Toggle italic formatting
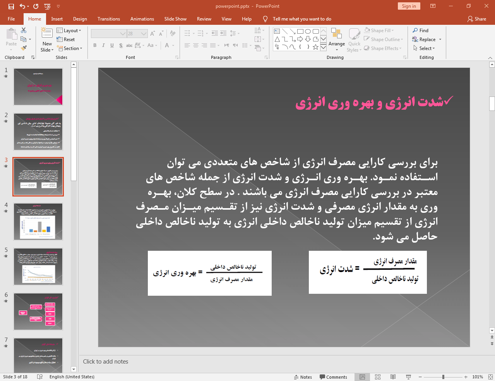This screenshot has height=381, width=495. click(103, 45)
